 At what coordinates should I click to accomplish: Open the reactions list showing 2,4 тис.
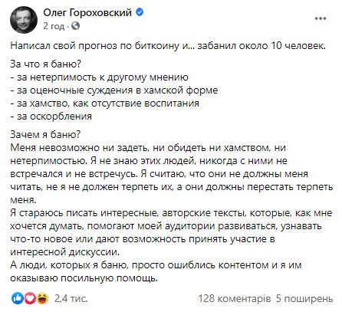point(71,298)
